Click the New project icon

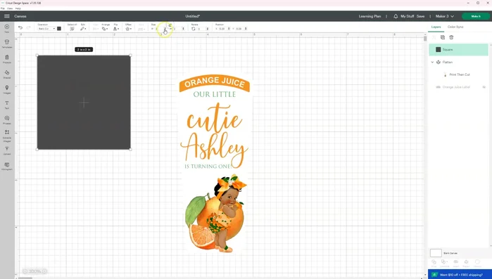coord(7,27)
